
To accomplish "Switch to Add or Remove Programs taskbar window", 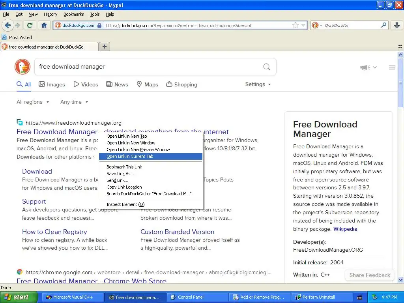I will coord(260,297).
